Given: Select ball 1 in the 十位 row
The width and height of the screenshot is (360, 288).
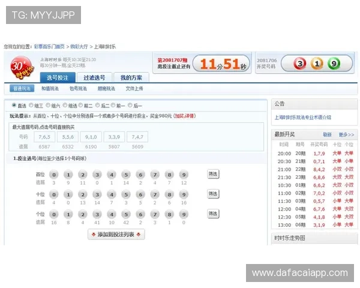Looking at the screenshot, I should [x=68, y=194].
